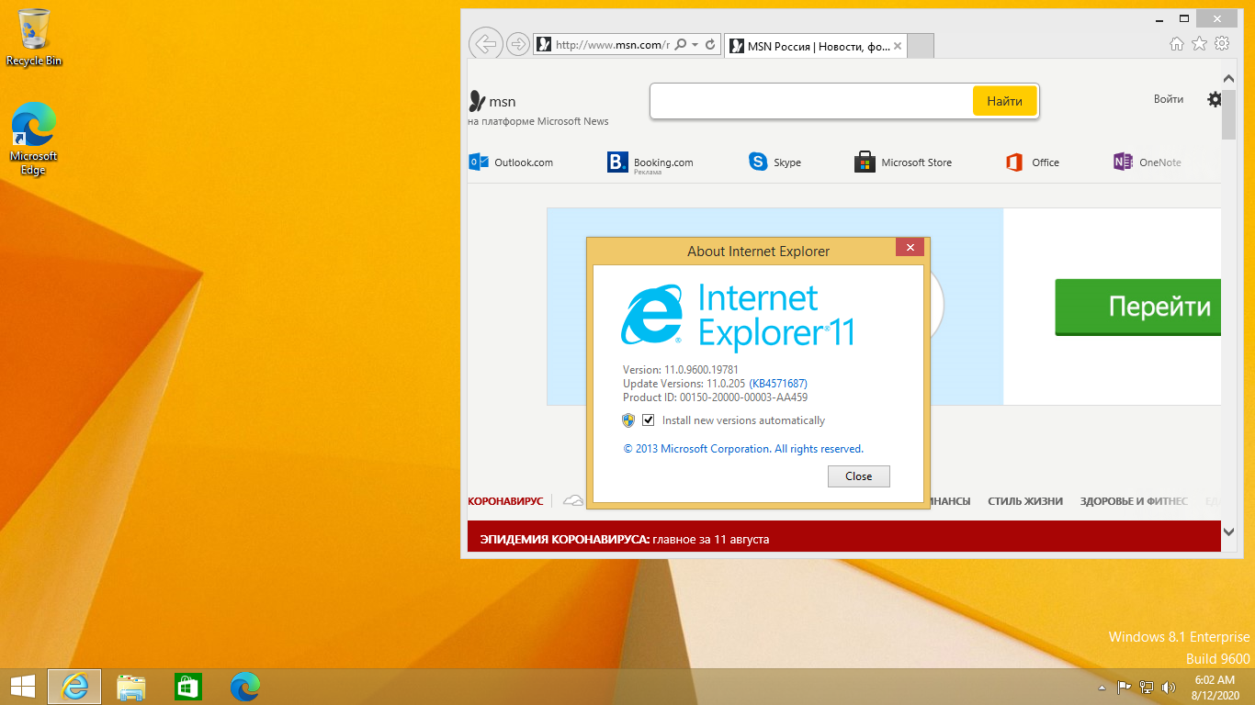Select the ЗДОРОВЬЕ И ФИТНЕС navigation item
Image resolution: width=1255 pixels, height=705 pixels.
[1134, 501]
